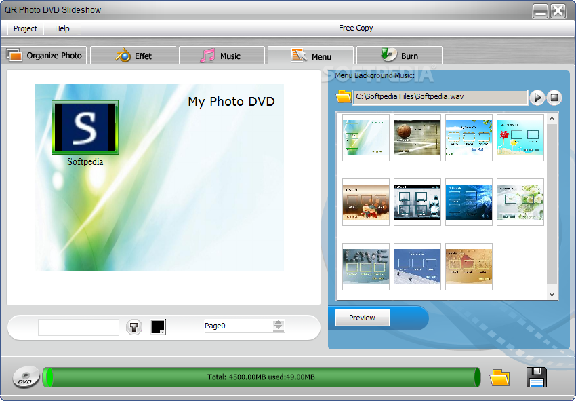576x401 pixels.
Task: Minimize the QR Photo DVD Slideshow window
Action: coord(540,11)
